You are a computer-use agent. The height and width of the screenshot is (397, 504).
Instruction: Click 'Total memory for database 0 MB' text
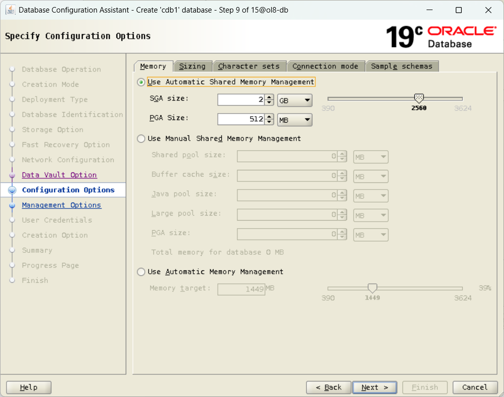pyautogui.click(x=218, y=252)
